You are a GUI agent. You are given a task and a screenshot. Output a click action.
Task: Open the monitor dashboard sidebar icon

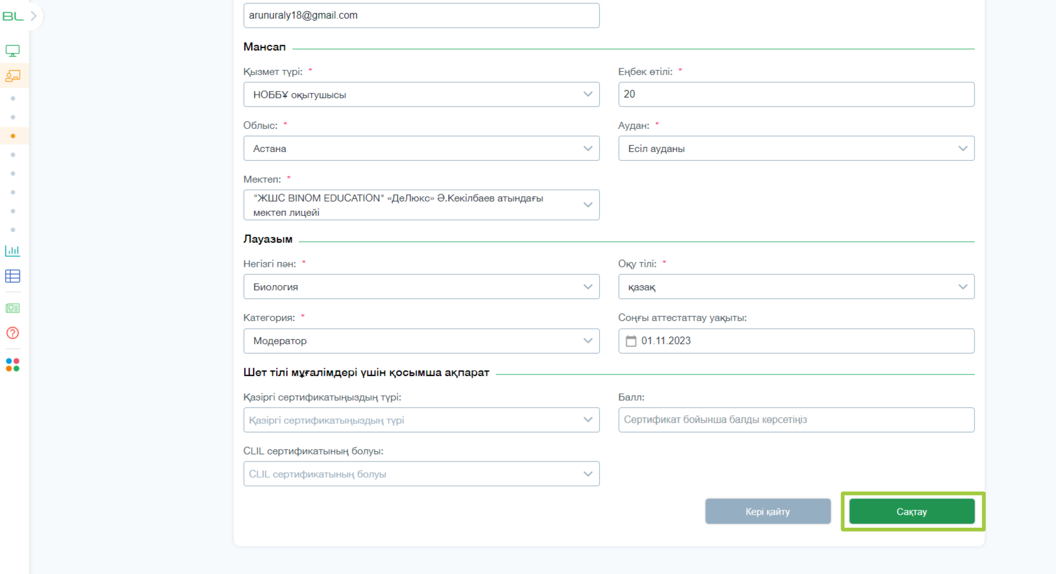coord(13,51)
